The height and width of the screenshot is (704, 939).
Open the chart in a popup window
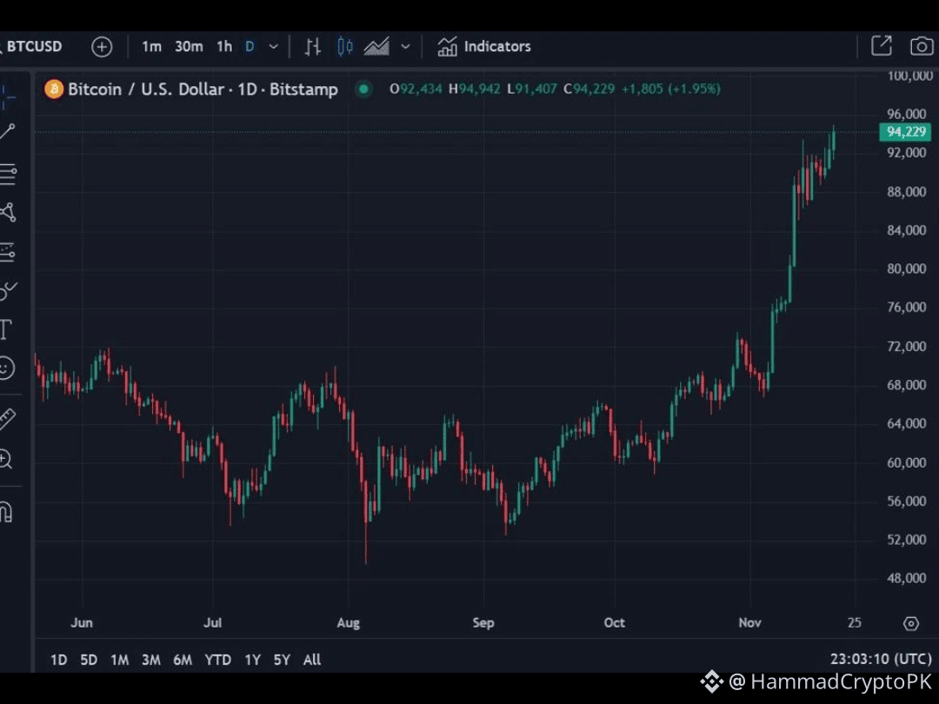882,46
